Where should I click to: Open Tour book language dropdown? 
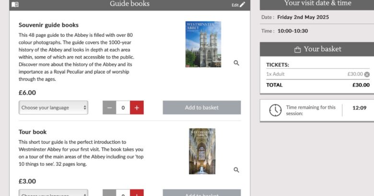(53, 193)
